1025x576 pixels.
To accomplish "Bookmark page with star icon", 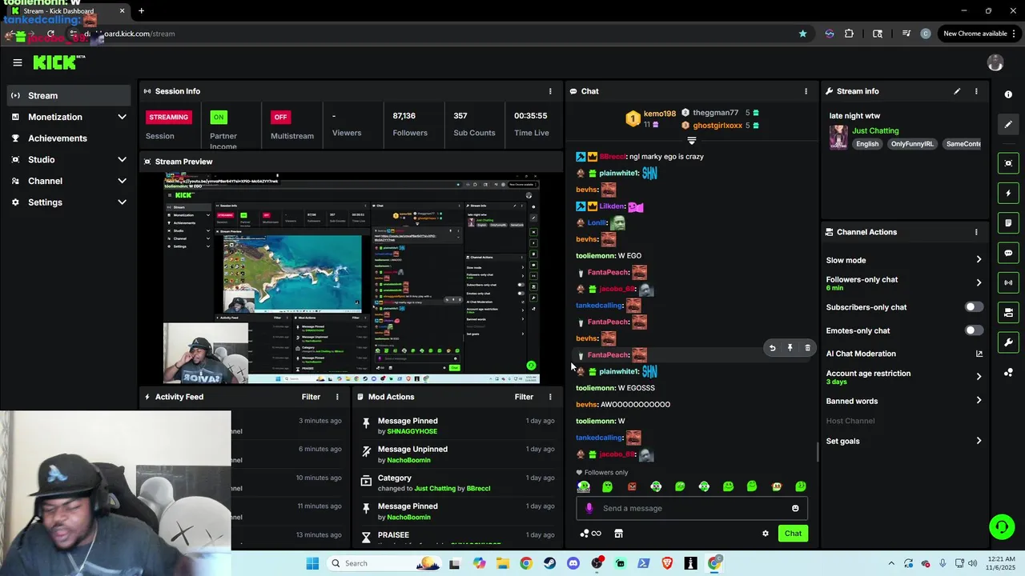I will [802, 34].
